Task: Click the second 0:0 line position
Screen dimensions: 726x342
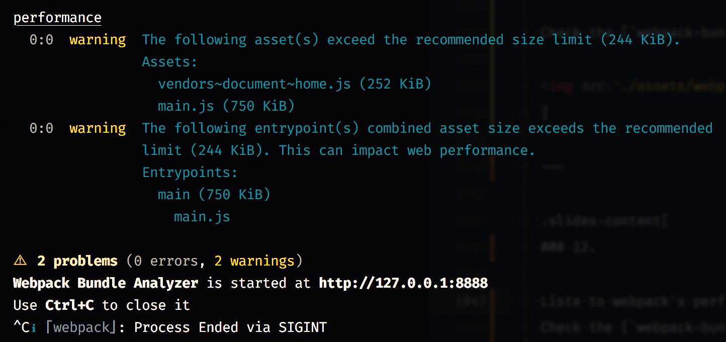Action: click(x=41, y=128)
